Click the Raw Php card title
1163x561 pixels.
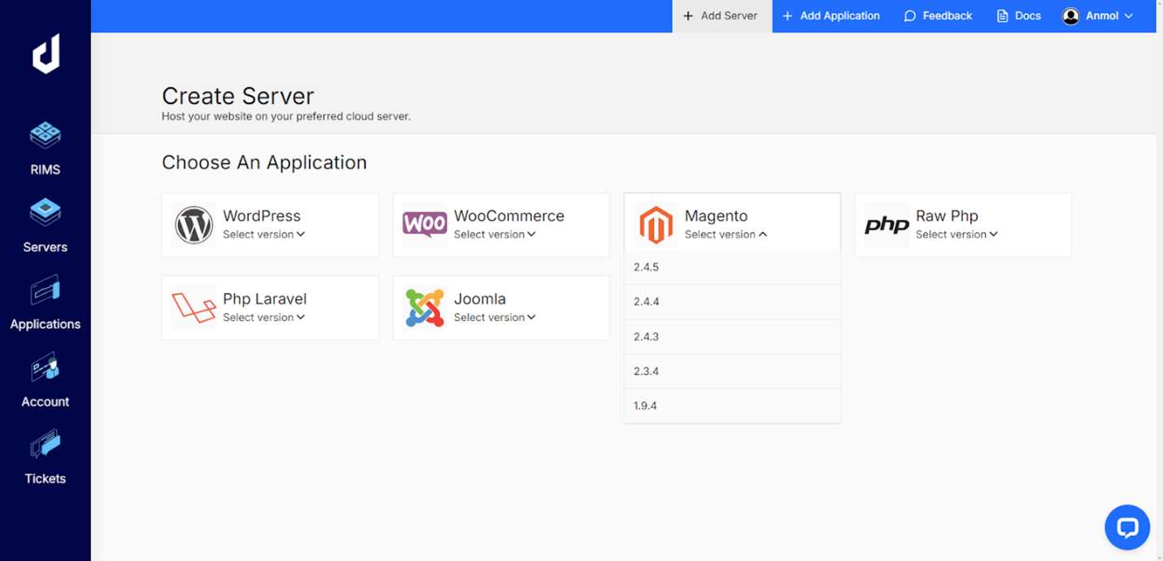947,216
